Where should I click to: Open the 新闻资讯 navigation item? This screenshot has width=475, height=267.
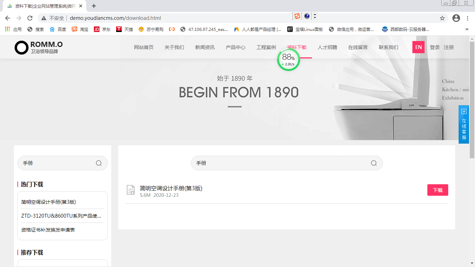point(205,47)
